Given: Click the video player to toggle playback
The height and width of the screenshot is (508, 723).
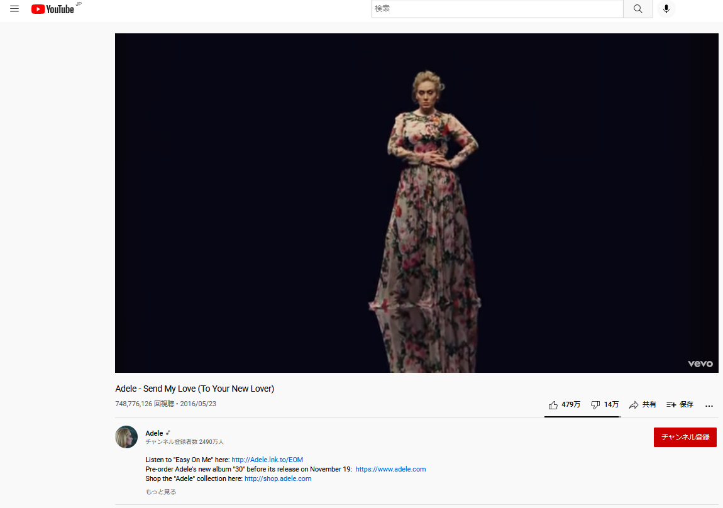Looking at the screenshot, I should point(416,203).
